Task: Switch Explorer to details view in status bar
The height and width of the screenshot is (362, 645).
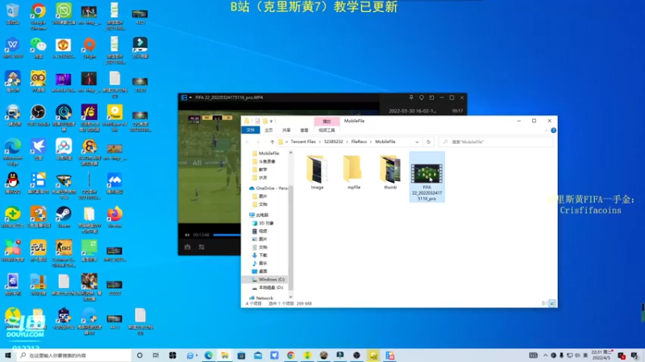Action: pos(544,303)
